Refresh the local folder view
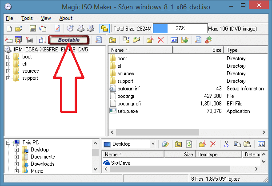The image size is (272, 186). click(x=189, y=144)
